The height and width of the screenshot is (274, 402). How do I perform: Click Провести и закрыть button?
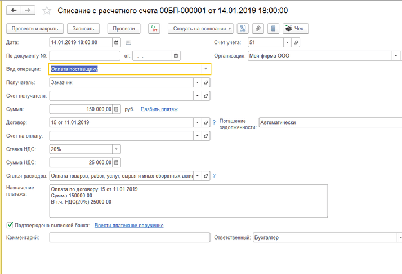(34, 28)
